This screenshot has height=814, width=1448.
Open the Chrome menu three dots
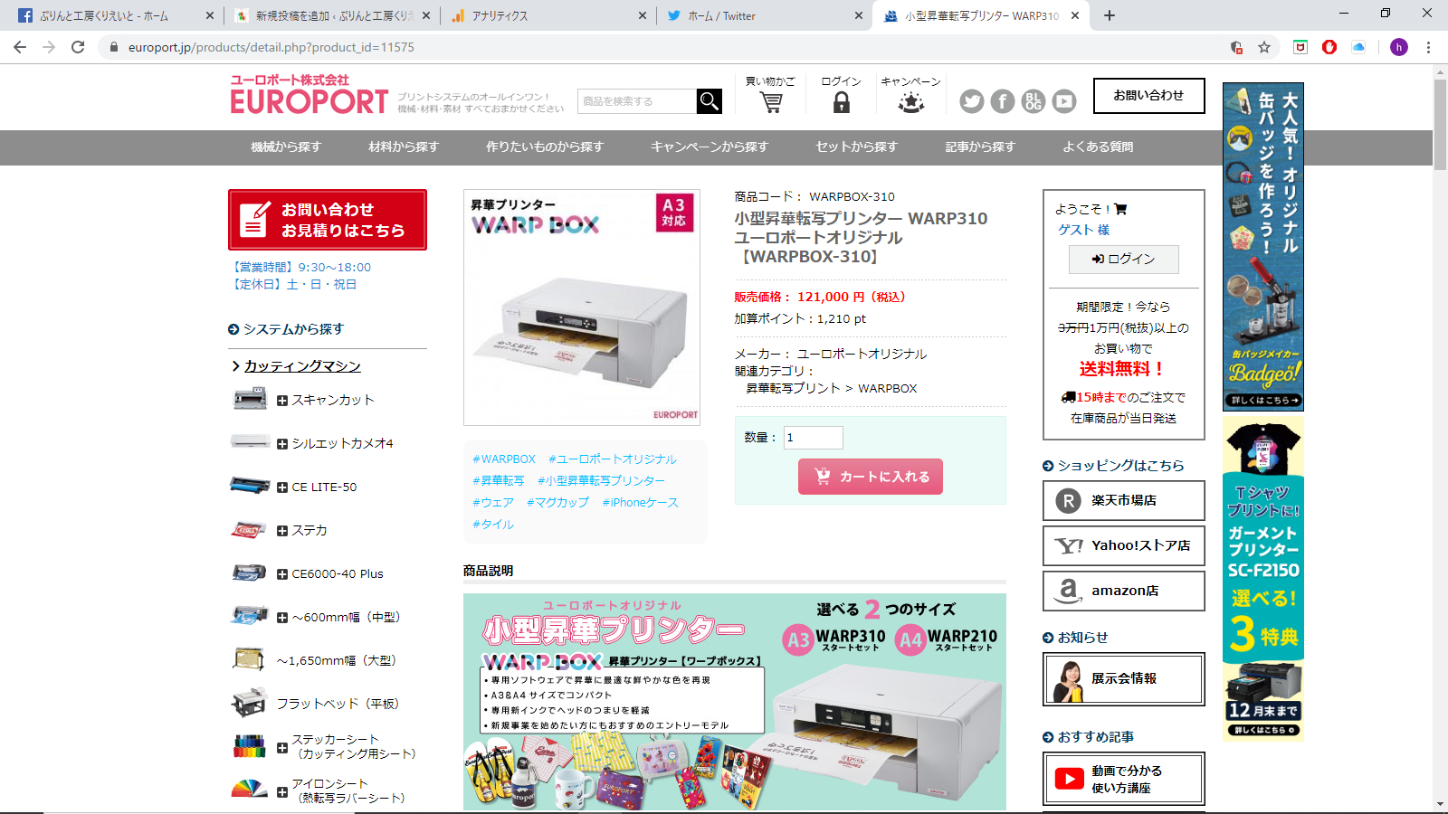click(x=1428, y=47)
